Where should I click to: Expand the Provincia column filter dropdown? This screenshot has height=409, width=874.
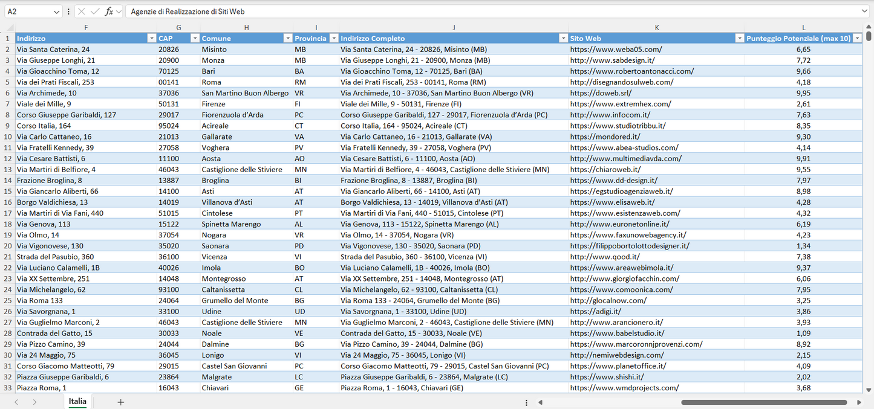click(x=333, y=38)
